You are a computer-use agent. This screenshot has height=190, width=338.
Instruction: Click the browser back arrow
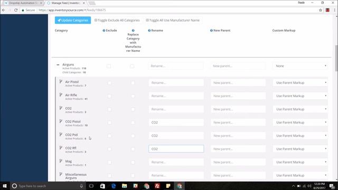[x=4, y=10]
